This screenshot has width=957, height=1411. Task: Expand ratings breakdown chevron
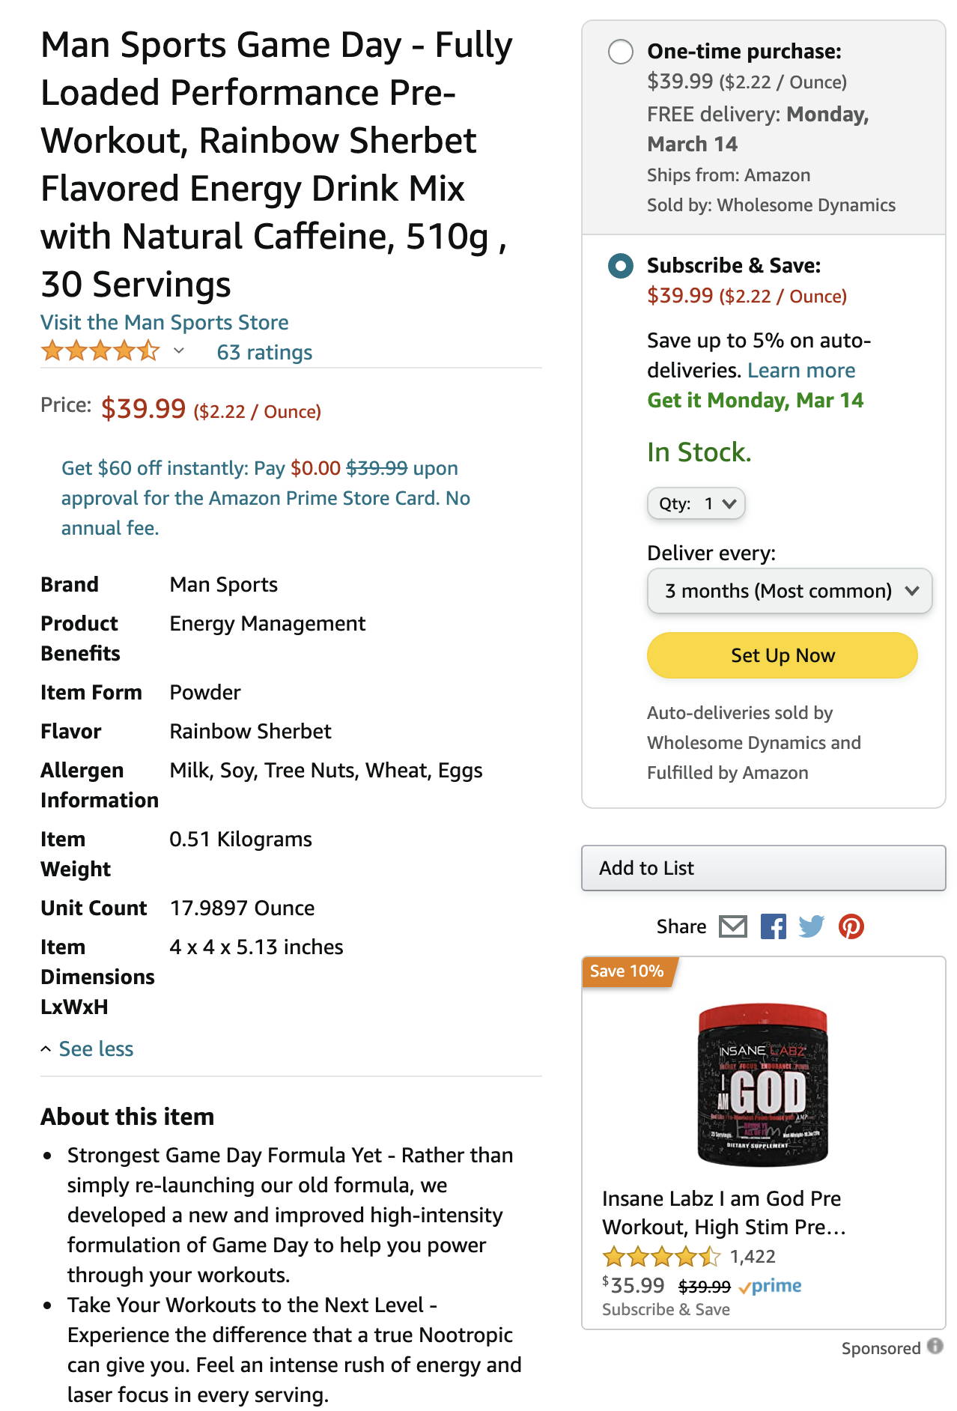179,351
